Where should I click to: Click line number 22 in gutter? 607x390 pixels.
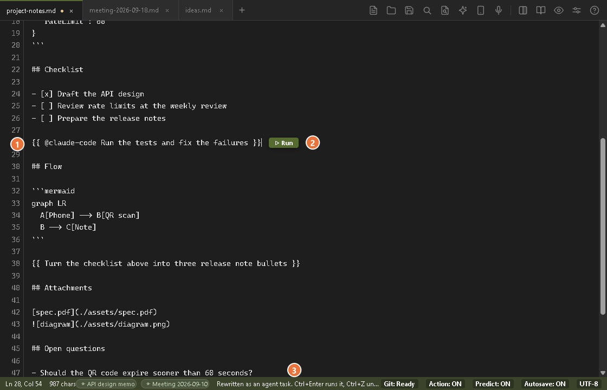pyautogui.click(x=16, y=70)
